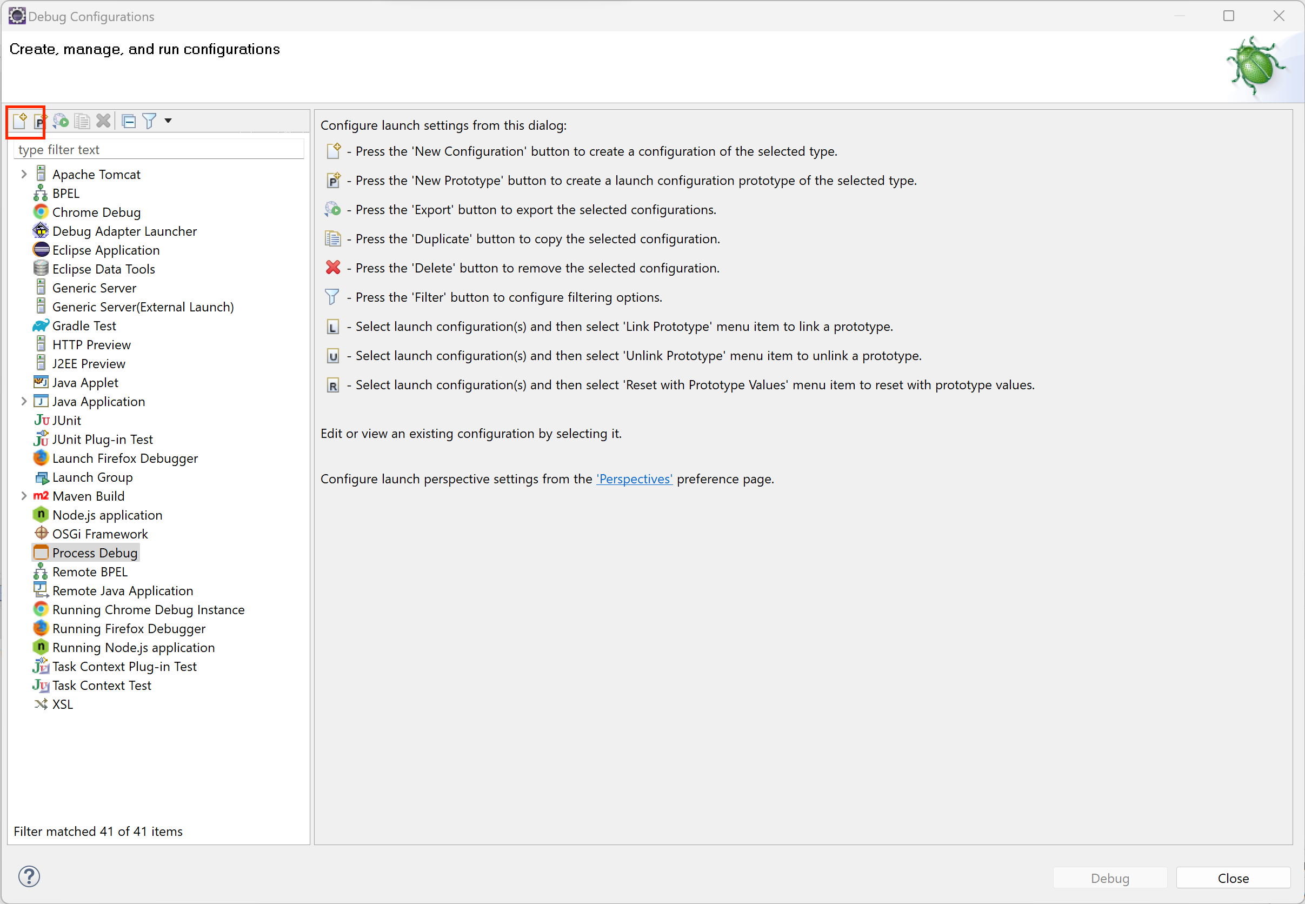Select Eclipse Data Tools entry

click(104, 269)
